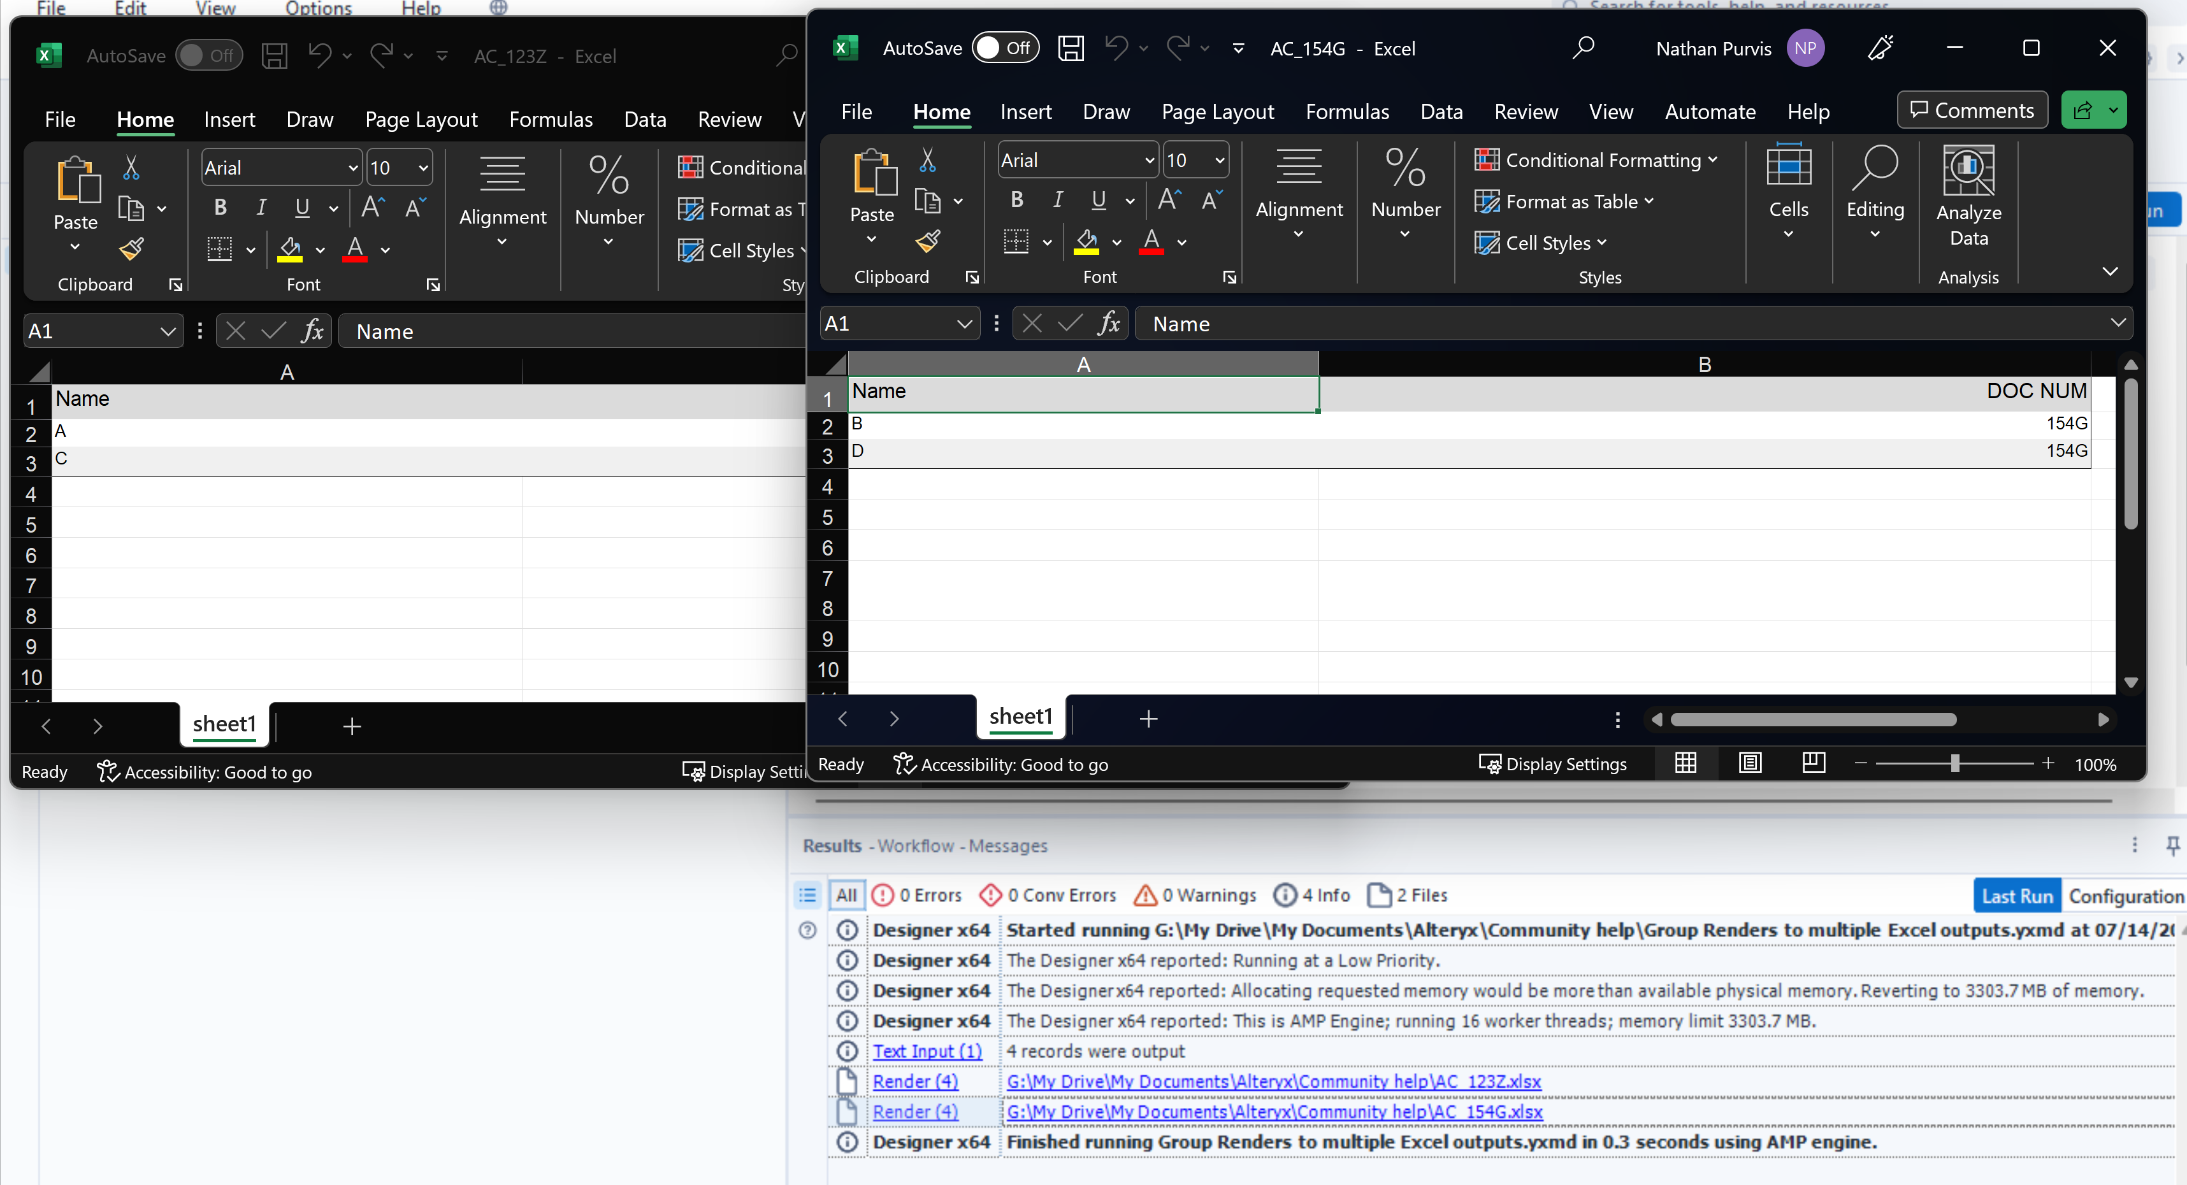Open the AC_154G.xlsx output file link
Viewport: 2187px width, 1185px height.
pyautogui.click(x=1273, y=1111)
